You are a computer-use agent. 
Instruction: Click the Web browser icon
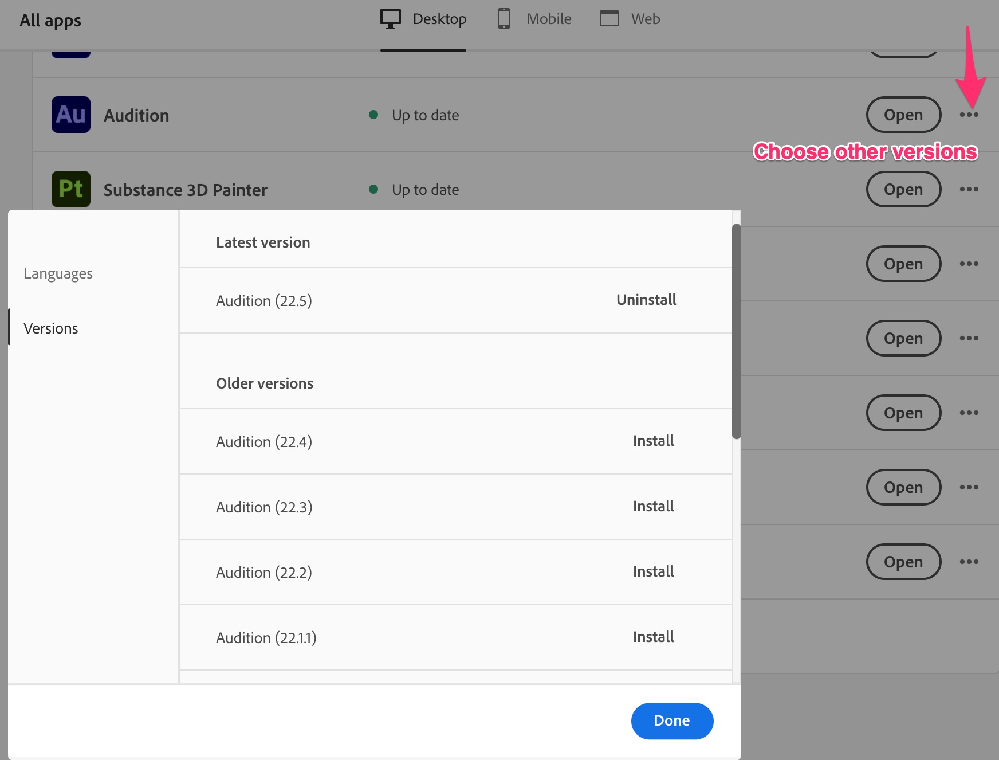610,18
